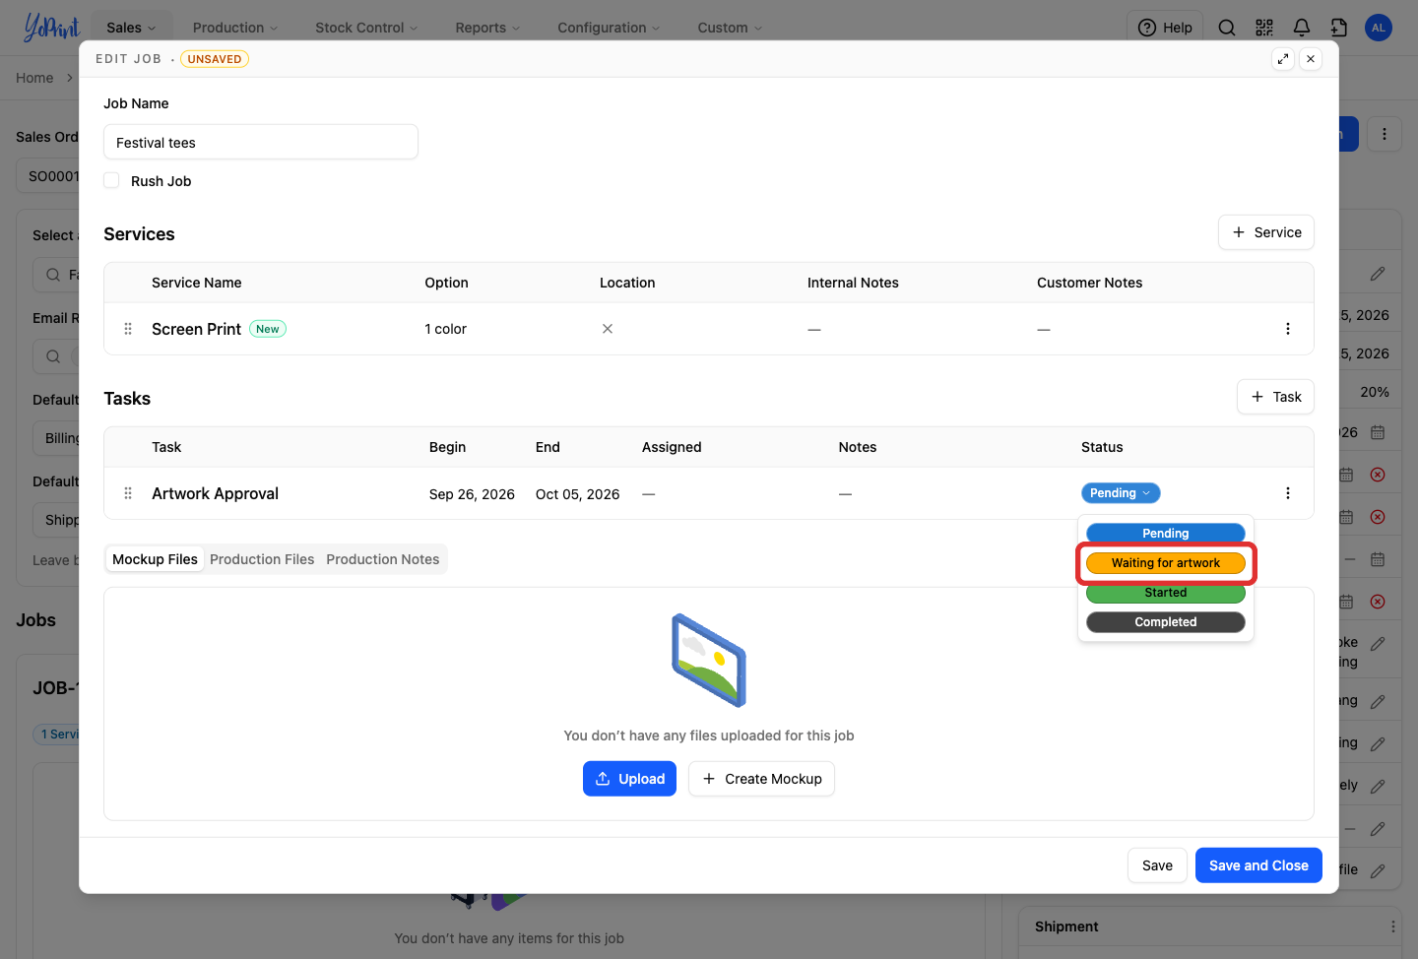Select the Mockup Files tab

[x=155, y=559]
